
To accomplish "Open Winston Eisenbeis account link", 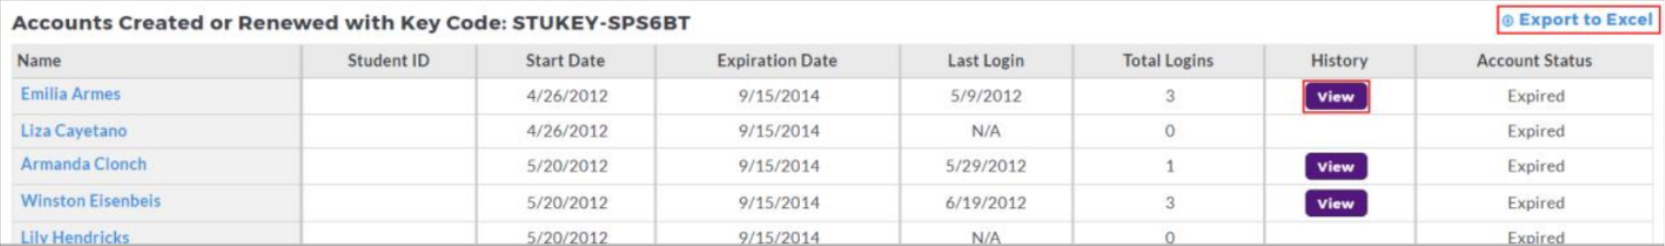I will (90, 201).
